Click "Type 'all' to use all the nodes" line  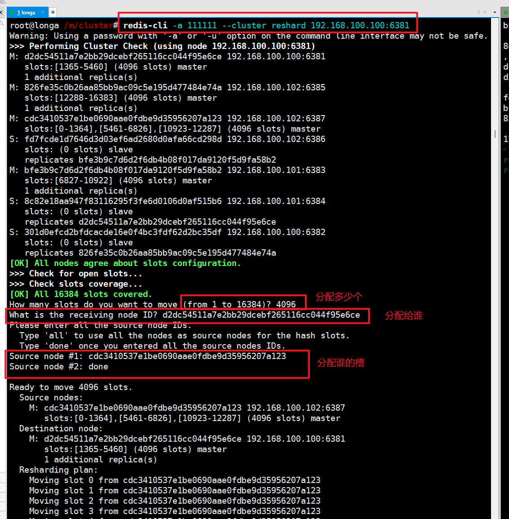click(x=184, y=335)
